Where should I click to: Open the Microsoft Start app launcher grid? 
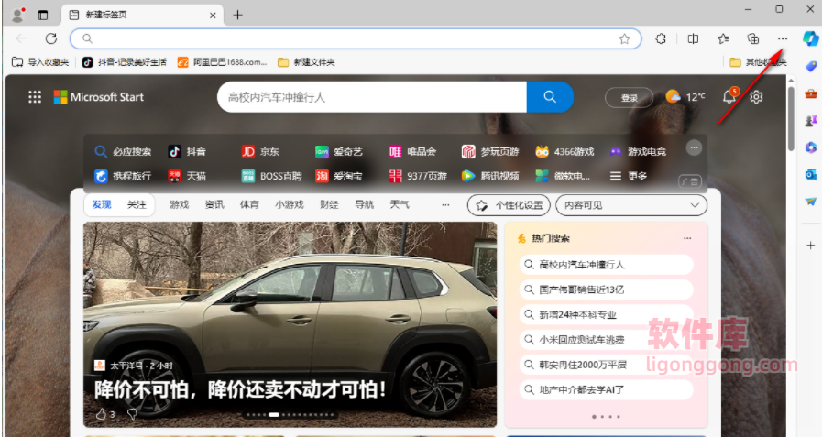click(x=35, y=97)
